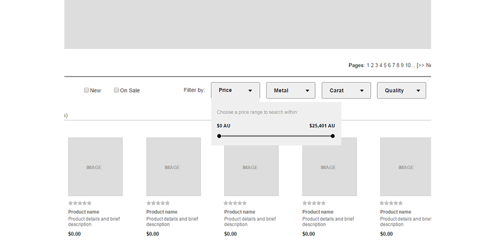Open the Metal filter dropdown
This screenshot has width=496, height=242.
tap(291, 90)
